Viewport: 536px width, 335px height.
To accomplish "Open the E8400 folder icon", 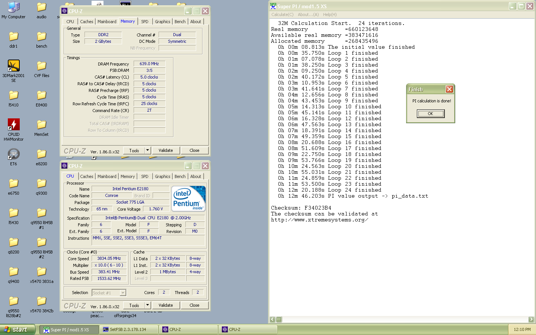I will click(42, 96).
